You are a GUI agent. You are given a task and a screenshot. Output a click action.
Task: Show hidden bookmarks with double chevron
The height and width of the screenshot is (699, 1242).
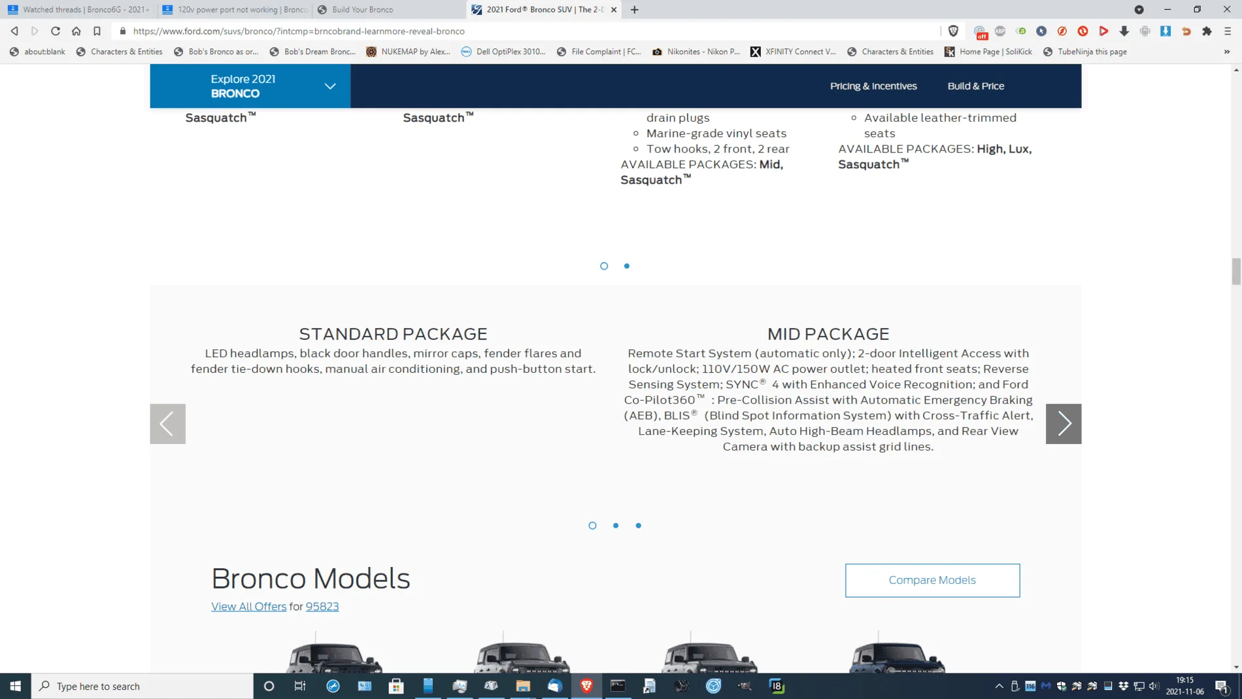(x=1227, y=52)
